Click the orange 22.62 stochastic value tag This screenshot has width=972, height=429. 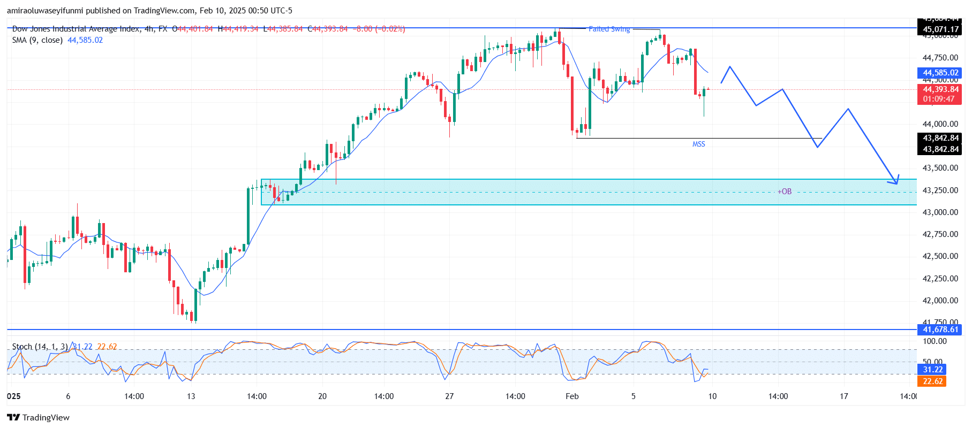932,381
